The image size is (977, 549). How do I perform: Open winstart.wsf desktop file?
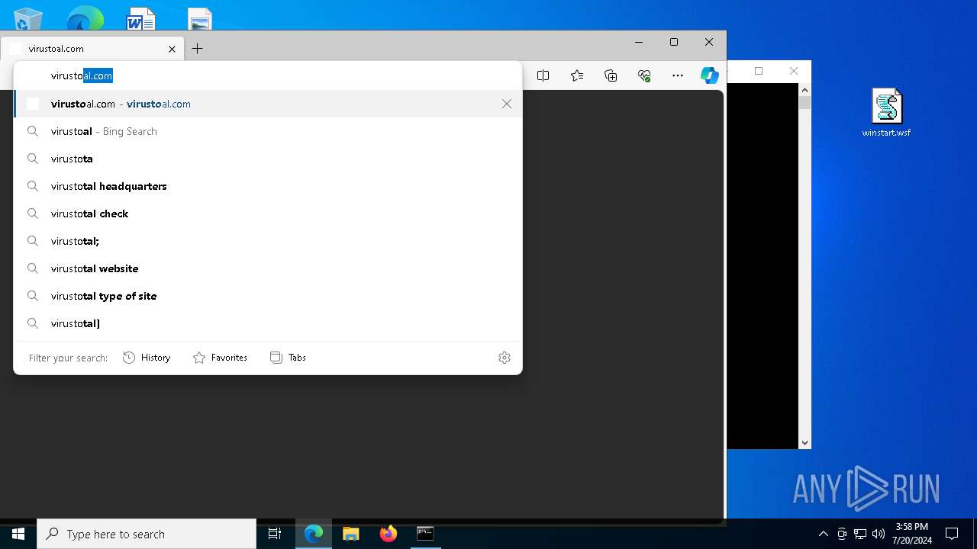pyautogui.click(x=886, y=113)
